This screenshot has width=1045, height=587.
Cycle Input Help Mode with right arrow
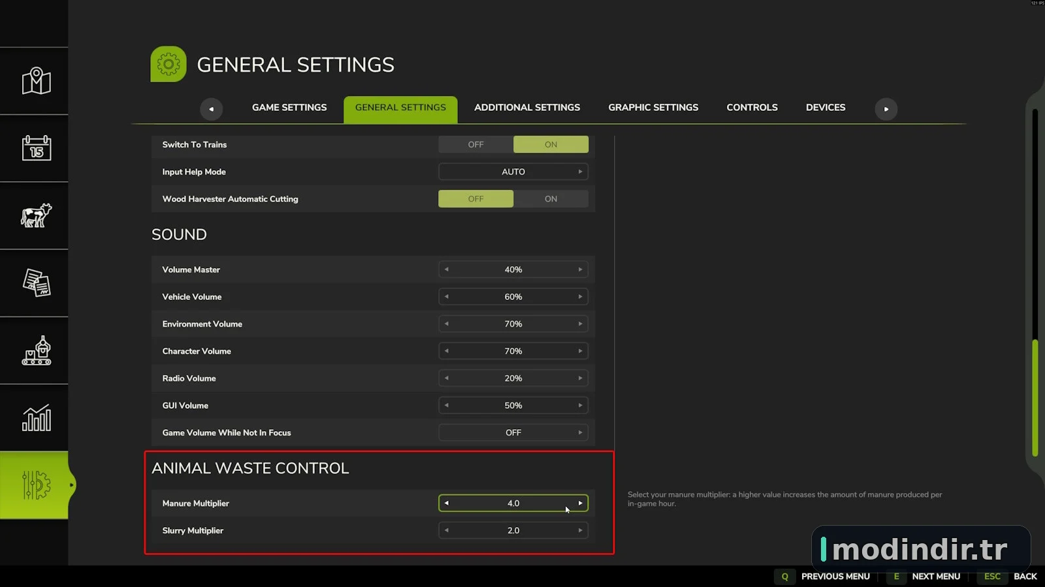[580, 172]
